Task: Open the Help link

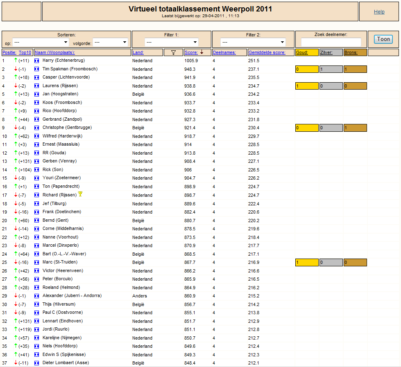Action: [379, 12]
